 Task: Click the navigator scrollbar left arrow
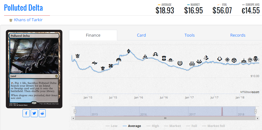[x=73, y=118]
